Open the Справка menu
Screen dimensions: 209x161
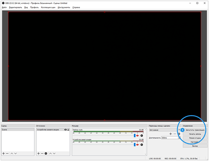click(x=76, y=7)
